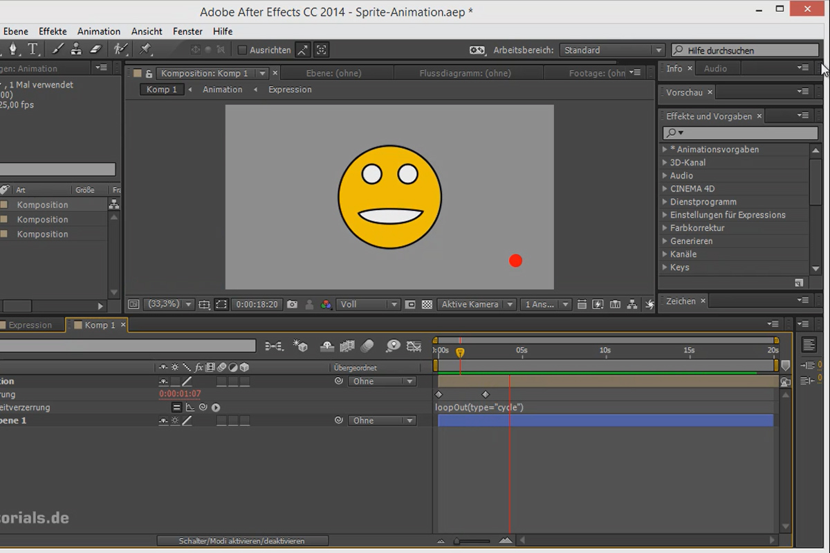Select the Text tool
830x553 pixels.
point(32,49)
